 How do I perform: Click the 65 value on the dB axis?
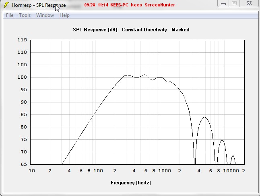[24, 164]
